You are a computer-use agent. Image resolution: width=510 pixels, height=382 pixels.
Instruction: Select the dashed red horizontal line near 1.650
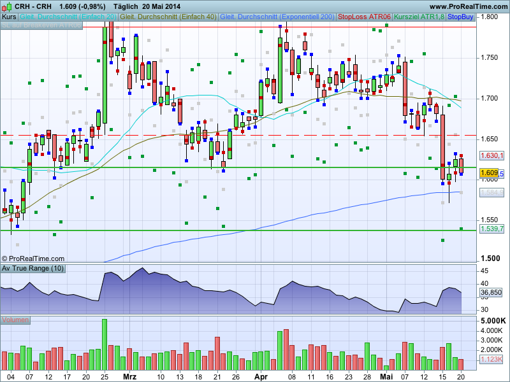(x=238, y=135)
